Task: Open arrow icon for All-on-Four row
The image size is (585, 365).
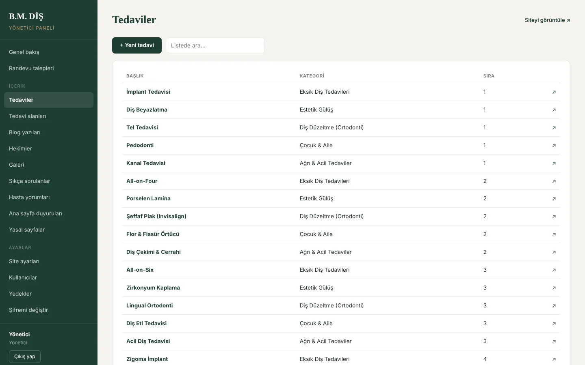Action: pos(554,181)
